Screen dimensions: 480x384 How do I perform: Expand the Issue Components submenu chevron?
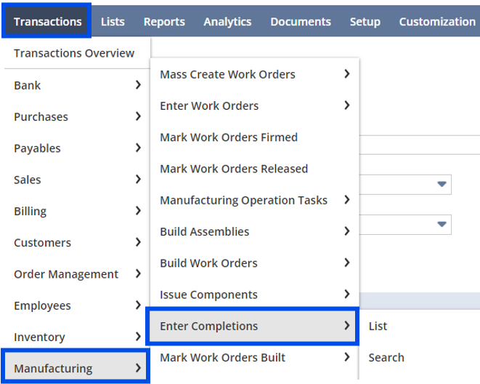347,294
